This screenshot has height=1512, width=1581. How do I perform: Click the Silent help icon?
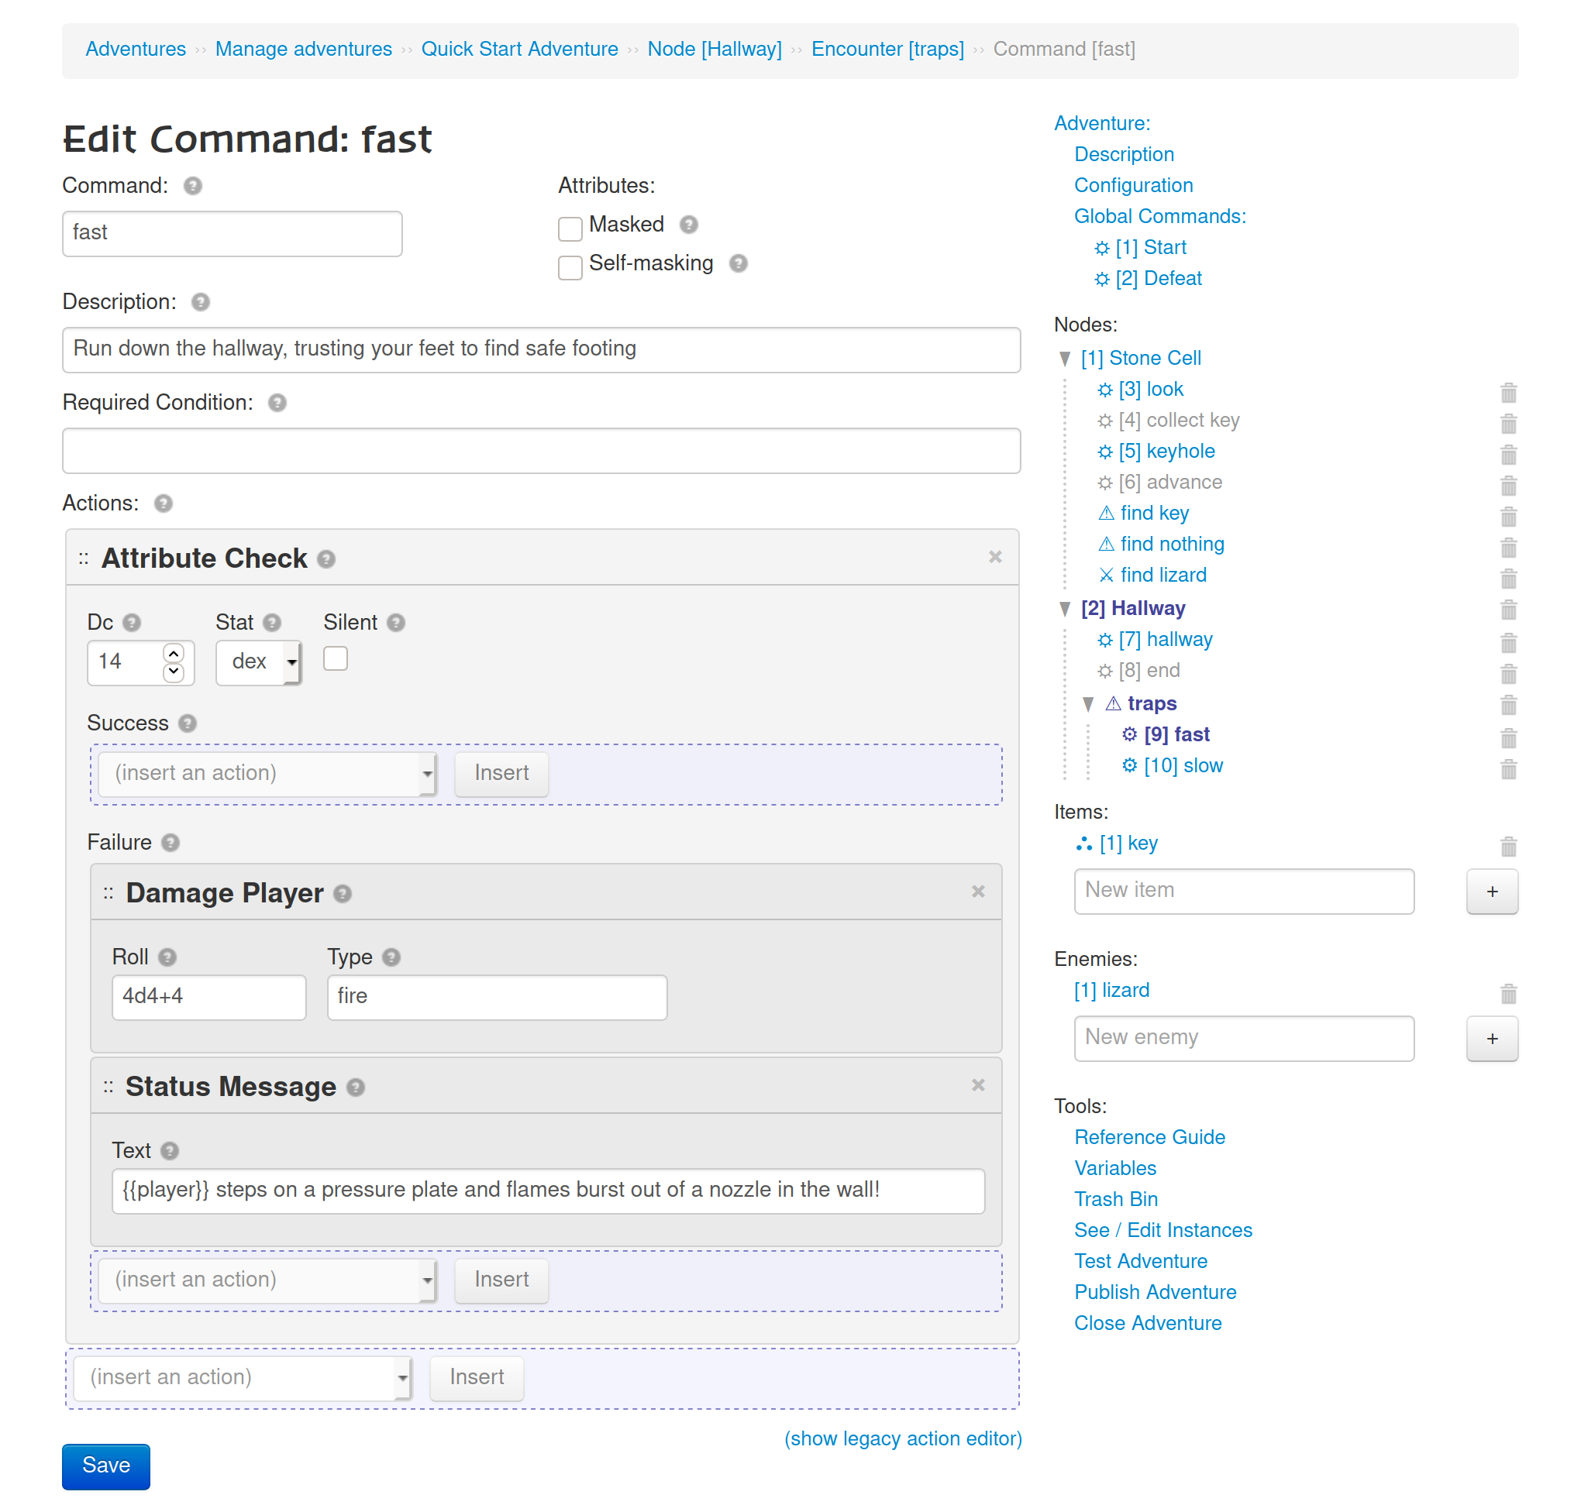coord(395,623)
